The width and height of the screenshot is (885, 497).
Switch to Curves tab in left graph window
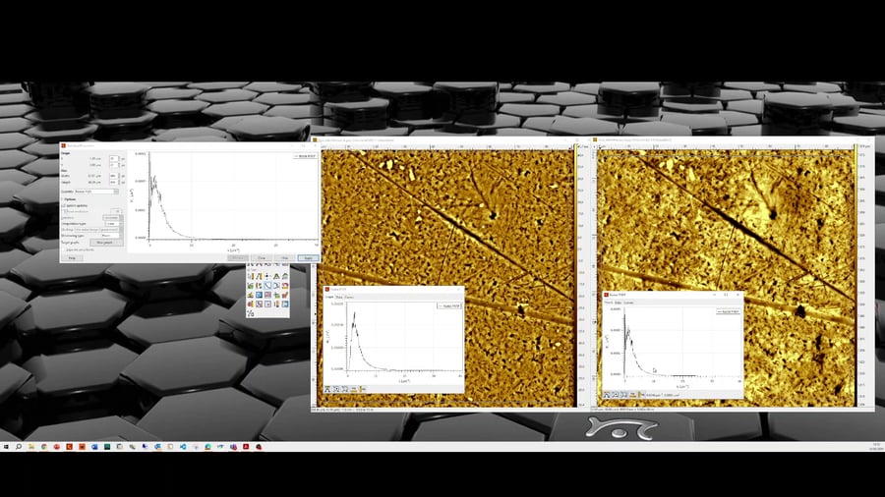349,297
